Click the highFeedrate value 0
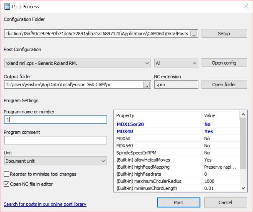Screen dimensions: 253x212 (205, 174)
